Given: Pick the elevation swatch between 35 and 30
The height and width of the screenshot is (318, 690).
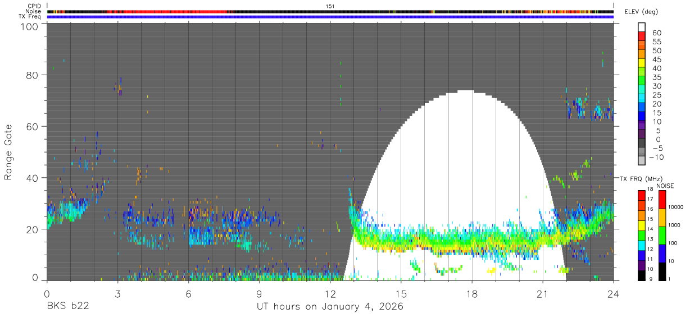Looking at the screenshot, I should click(642, 81).
